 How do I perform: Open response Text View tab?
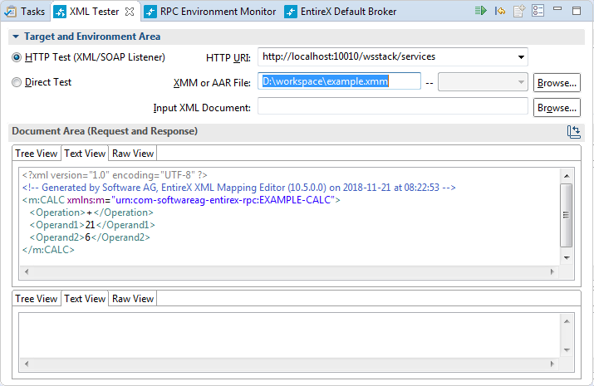point(85,299)
